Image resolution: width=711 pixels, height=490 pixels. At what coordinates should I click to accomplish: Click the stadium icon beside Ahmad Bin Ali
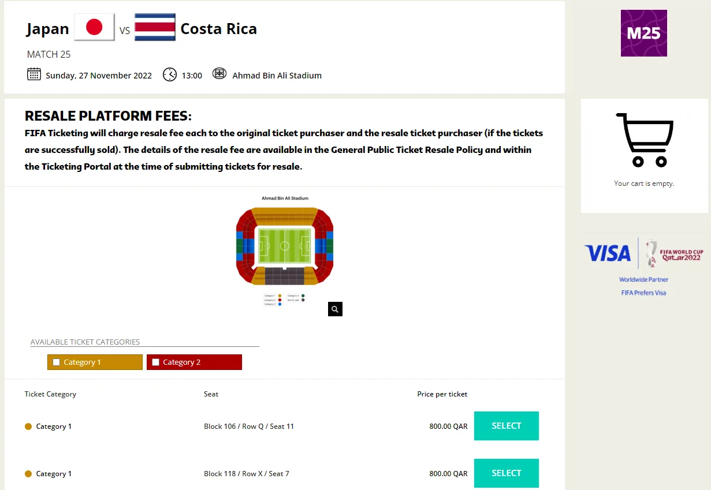click(219, 74)
